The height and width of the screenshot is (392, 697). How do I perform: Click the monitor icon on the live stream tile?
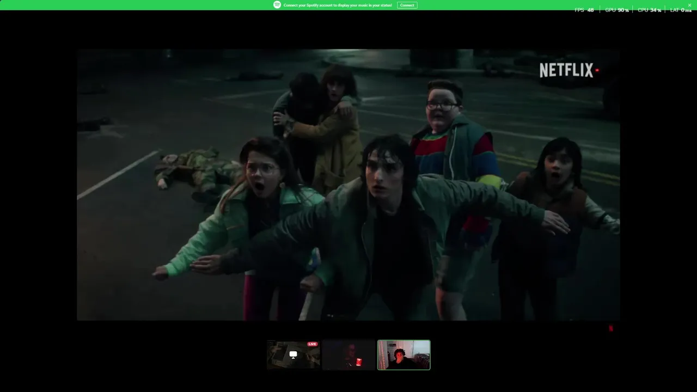coord(293,354)
